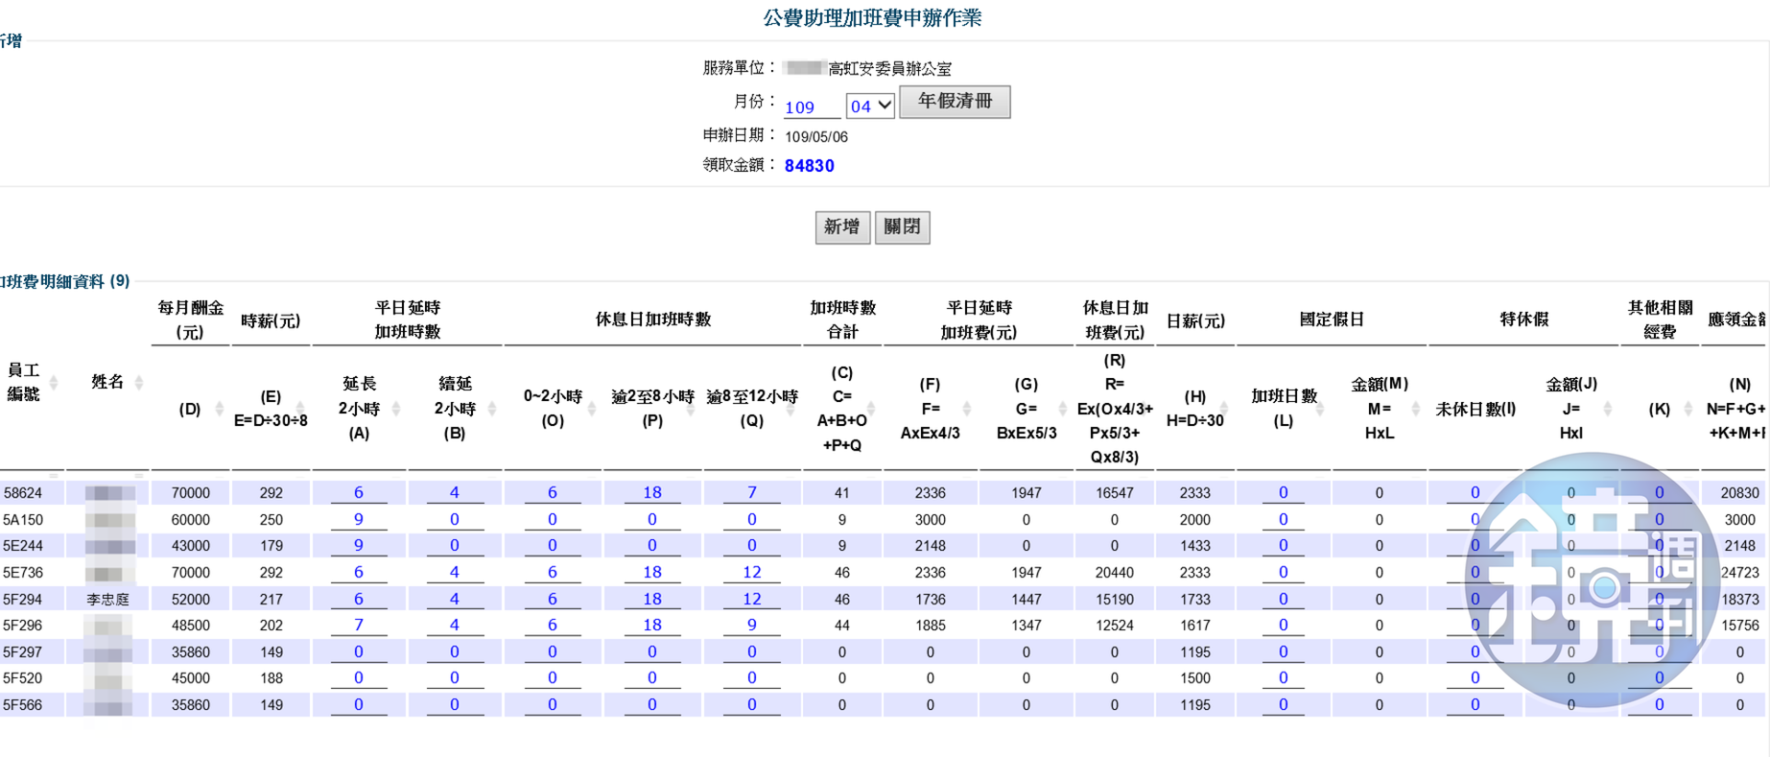Sort by 金額(M) column

tap(1416, 409)
